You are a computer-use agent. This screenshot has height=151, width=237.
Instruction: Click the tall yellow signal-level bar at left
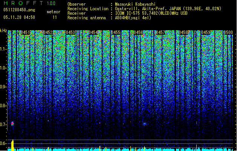(x=12, y=145)
